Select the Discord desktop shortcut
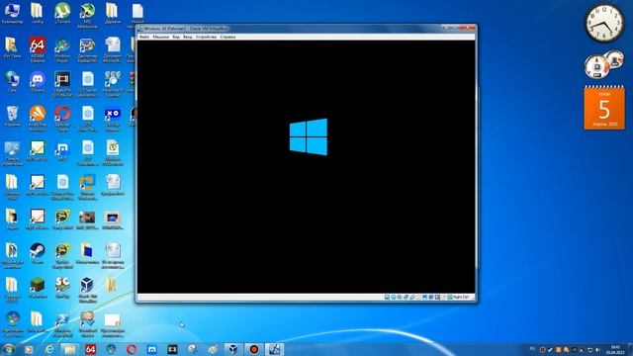 point(38,82)
